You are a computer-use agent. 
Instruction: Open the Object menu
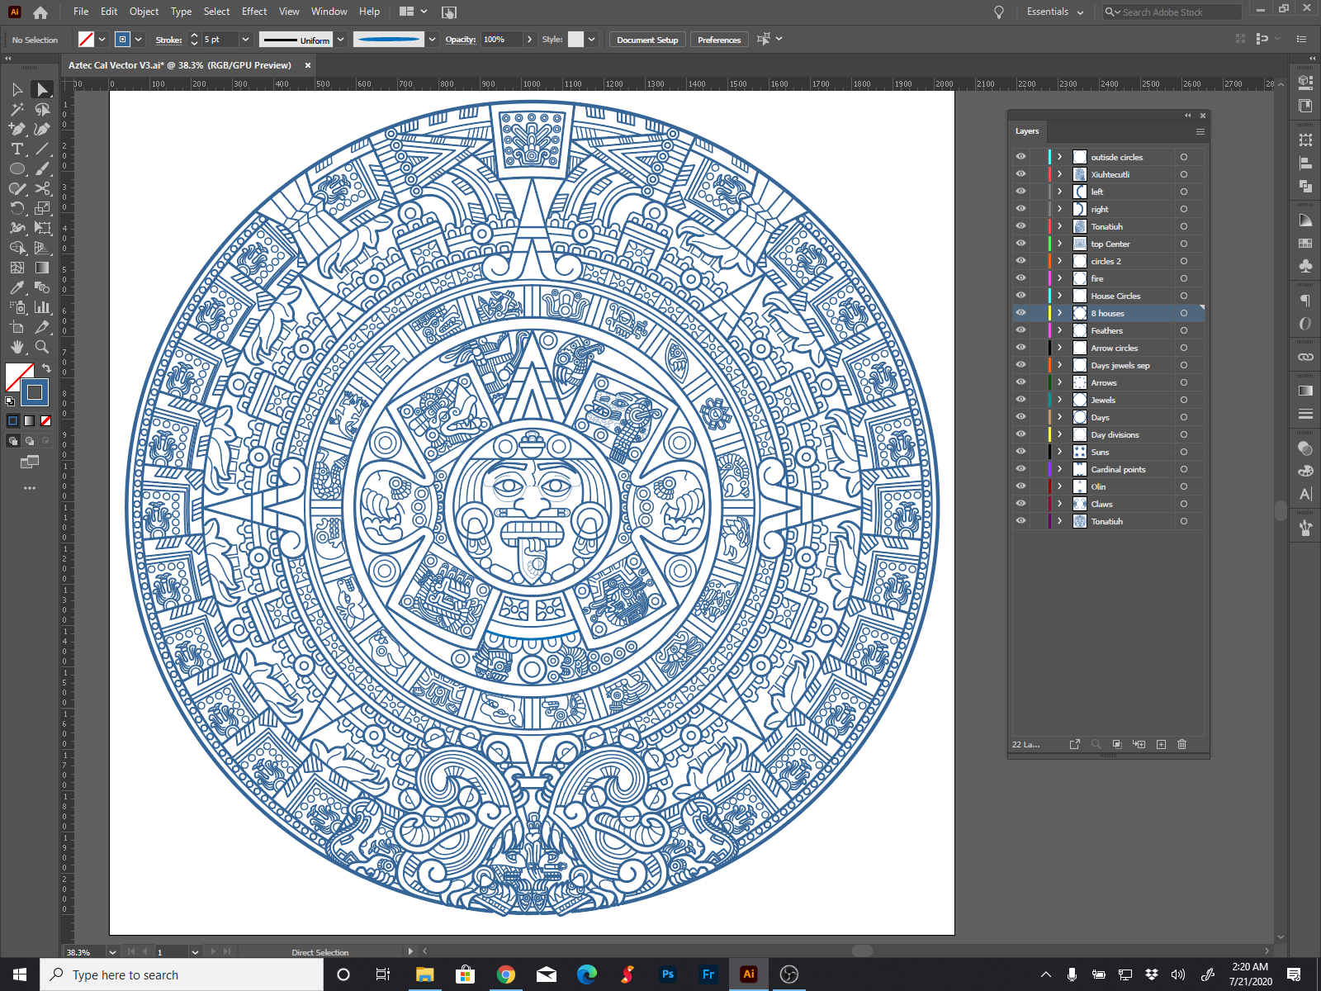[x=144, y=12]
